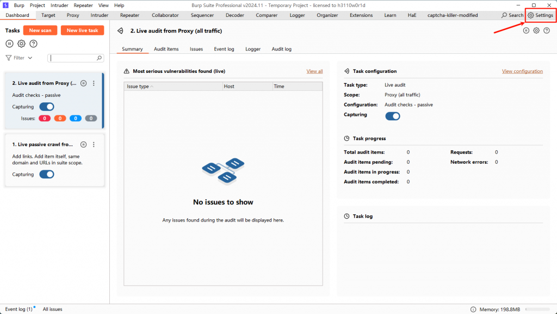The image size is (557, 314).
Task: Click the New live task button
Action: pos(83,30)
